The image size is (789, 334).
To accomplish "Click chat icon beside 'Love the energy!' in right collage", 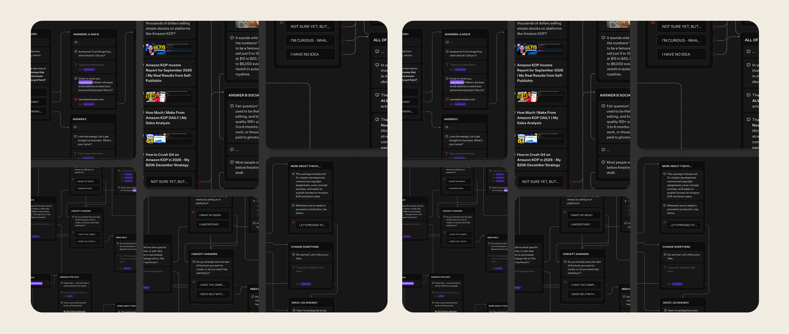I will coord(447,136).
